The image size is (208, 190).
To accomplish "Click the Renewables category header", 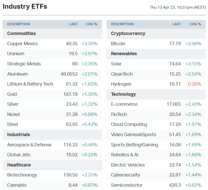I will 124,54.
